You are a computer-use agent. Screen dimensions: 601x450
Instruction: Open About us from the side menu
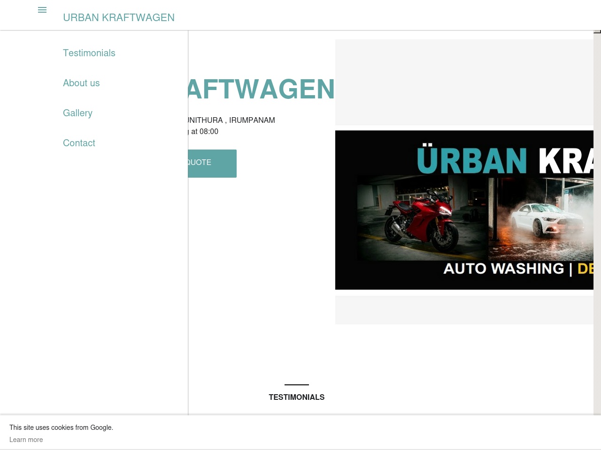(81, 83)
